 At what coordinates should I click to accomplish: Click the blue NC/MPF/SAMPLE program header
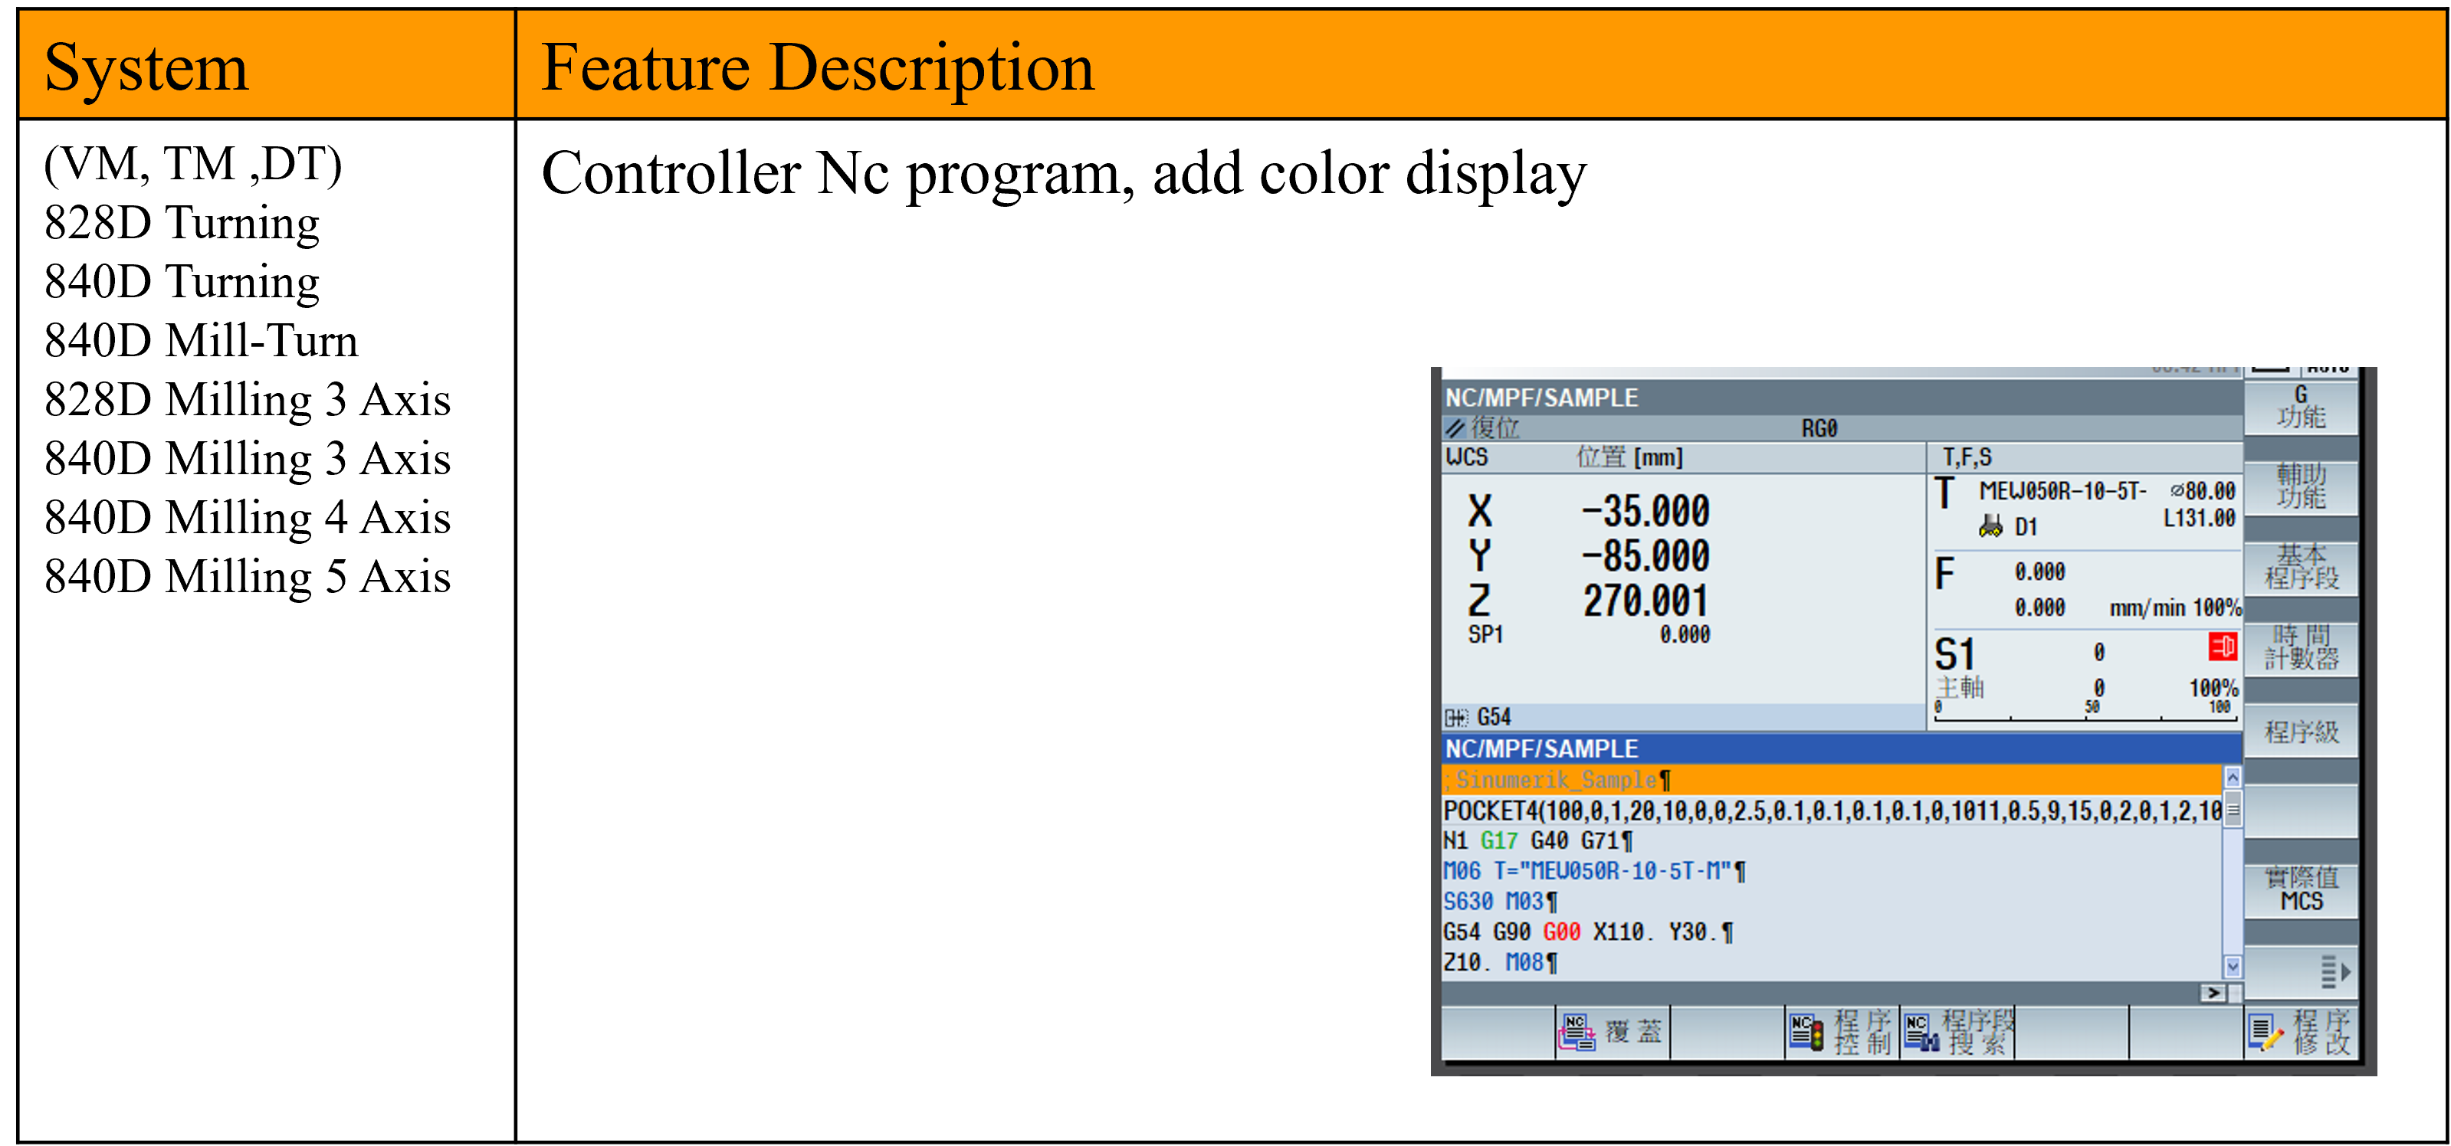[x=1841, y=748]
